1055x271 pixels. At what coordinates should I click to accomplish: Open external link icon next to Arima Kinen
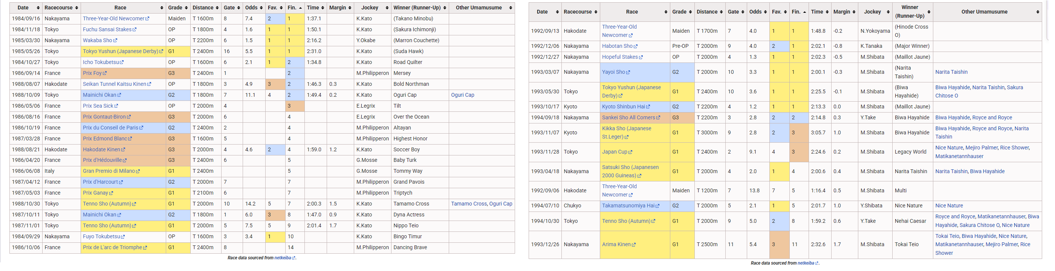pyautogui.click(x=634, y=245)
